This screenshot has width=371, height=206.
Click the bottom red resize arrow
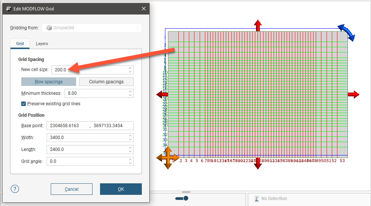[258, 164]
